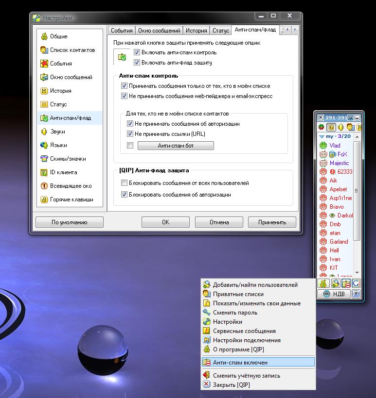Click the QIP main menu button at bottom left
Image resolution: width=376 pixels, height=398 pixels.
click(x=323, y=283)
